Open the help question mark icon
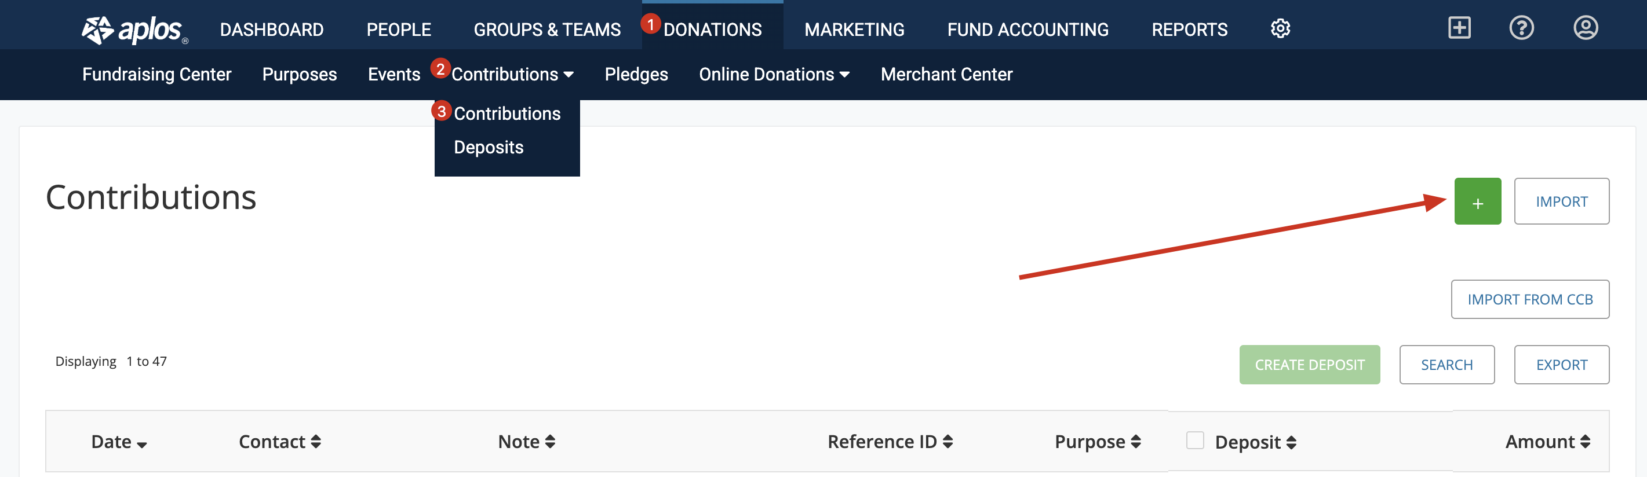This screenshot has width=1647, height=477. point(1521,28)
